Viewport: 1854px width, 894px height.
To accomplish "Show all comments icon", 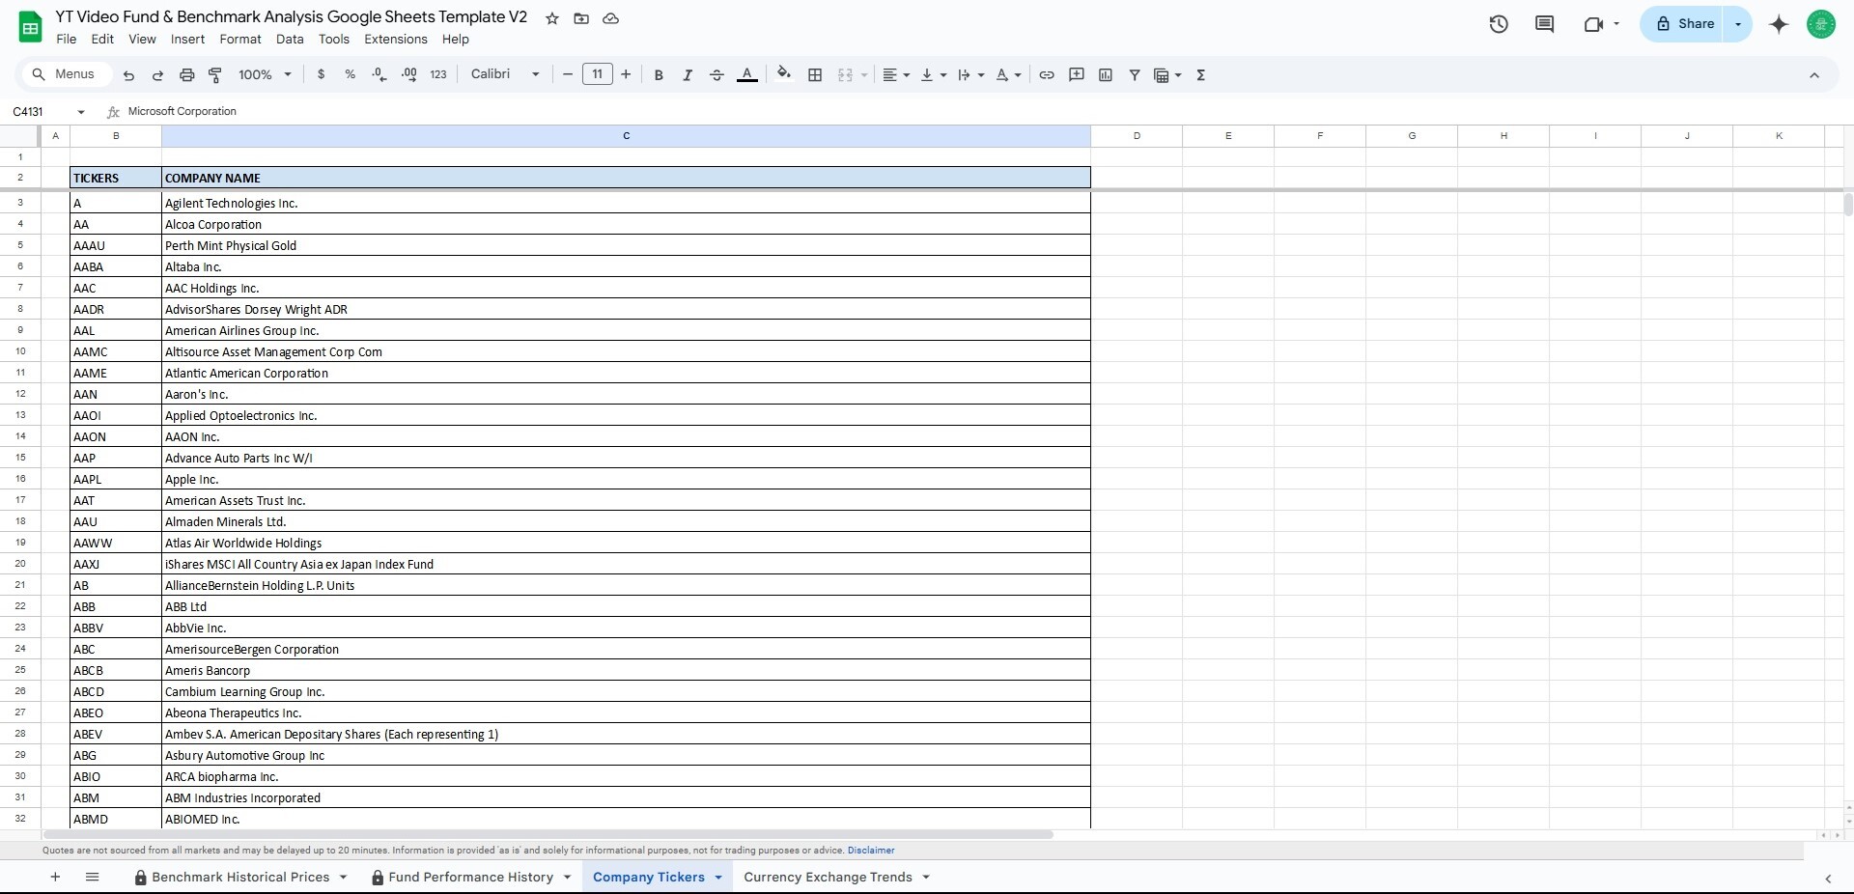I will (1545, 24).
